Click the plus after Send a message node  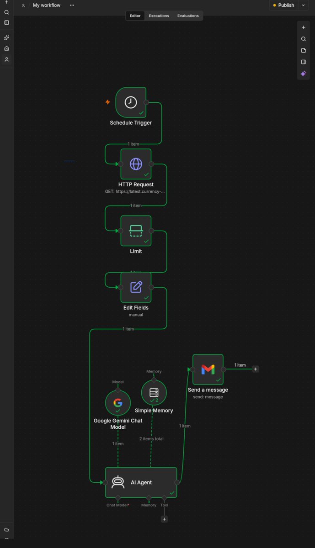[256, 369]
